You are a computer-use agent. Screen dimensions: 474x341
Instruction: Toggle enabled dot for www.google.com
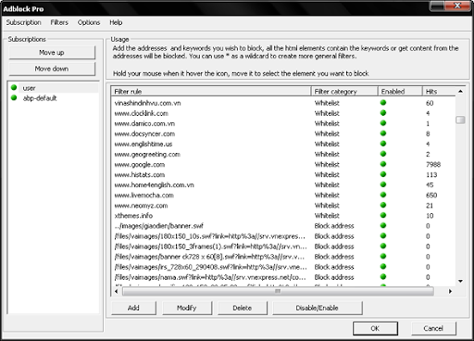click(x=383, y=164)
